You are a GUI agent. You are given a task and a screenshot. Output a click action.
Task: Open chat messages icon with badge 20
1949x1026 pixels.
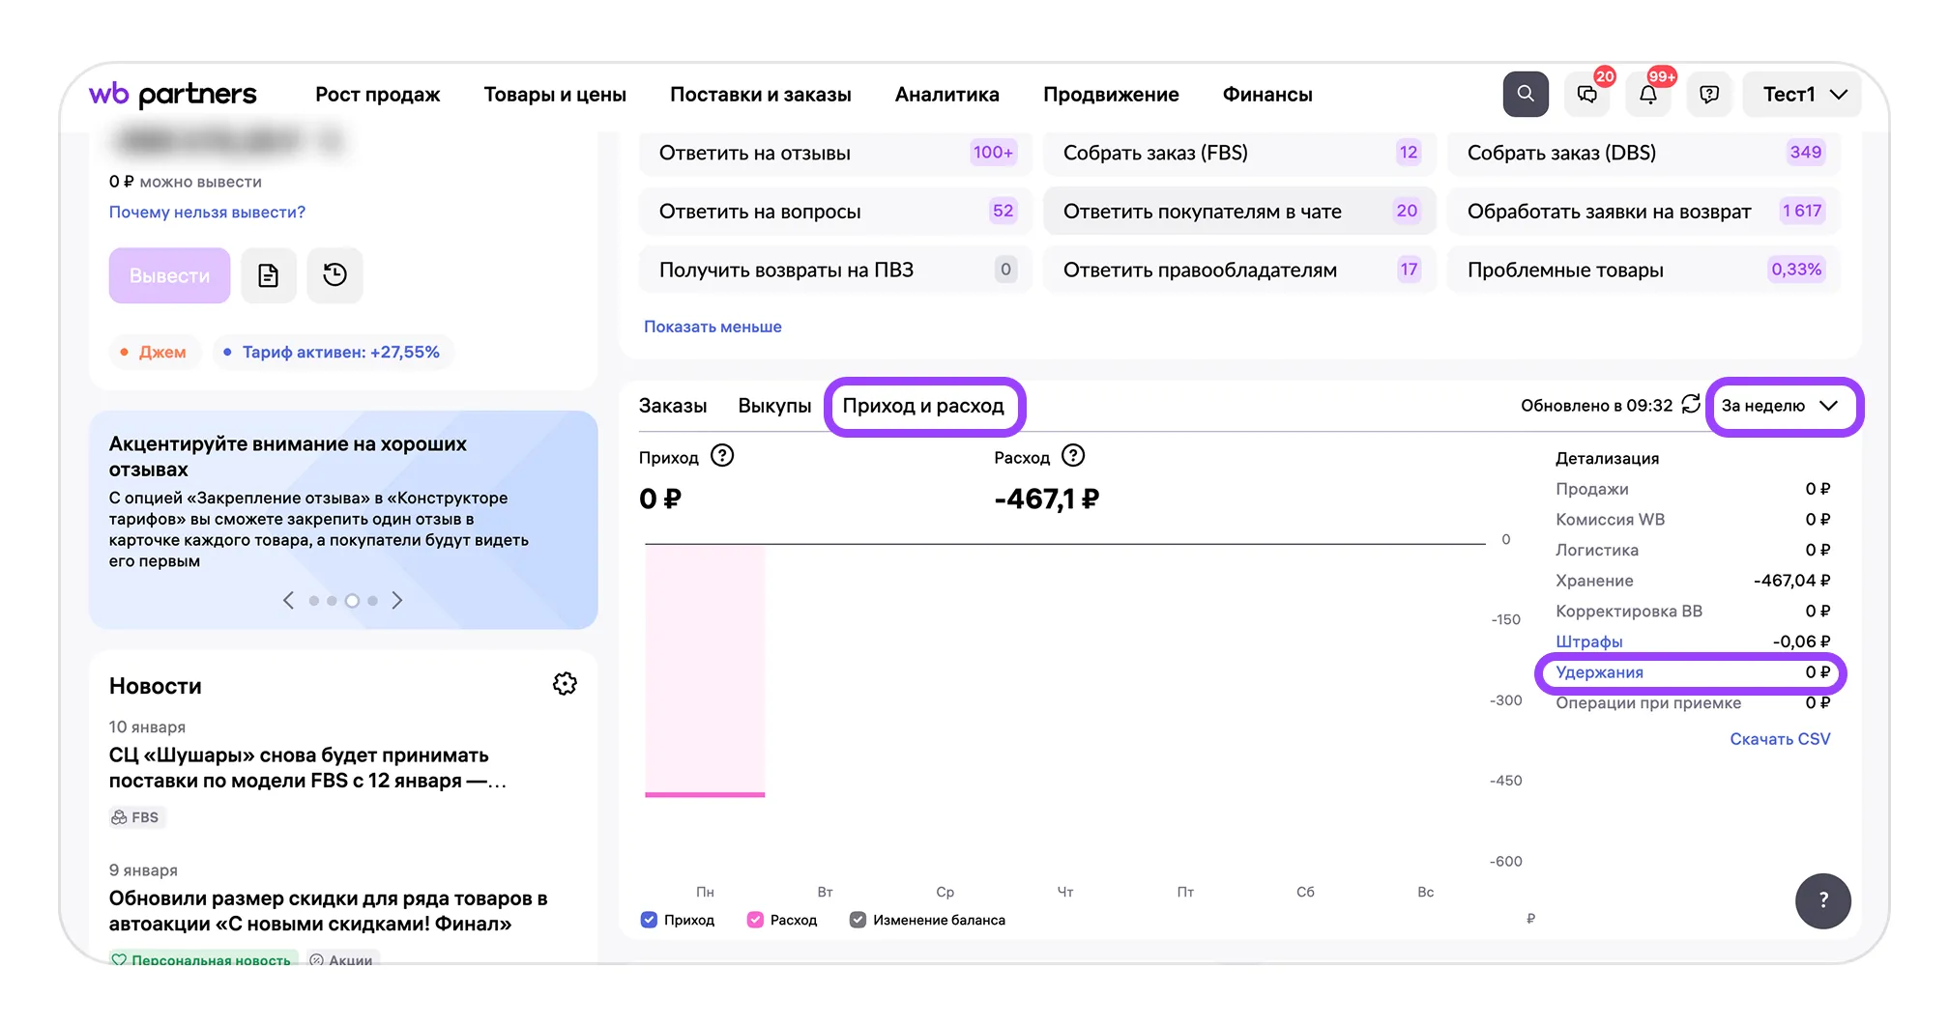pyautogui.click(x=1587, y=95)
